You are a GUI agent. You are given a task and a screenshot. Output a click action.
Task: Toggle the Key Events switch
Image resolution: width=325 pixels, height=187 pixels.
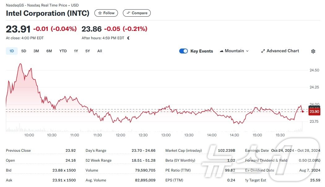(184, 51)
